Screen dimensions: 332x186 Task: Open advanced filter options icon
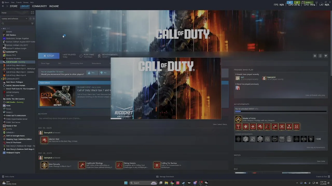click(x=32, y=24)
